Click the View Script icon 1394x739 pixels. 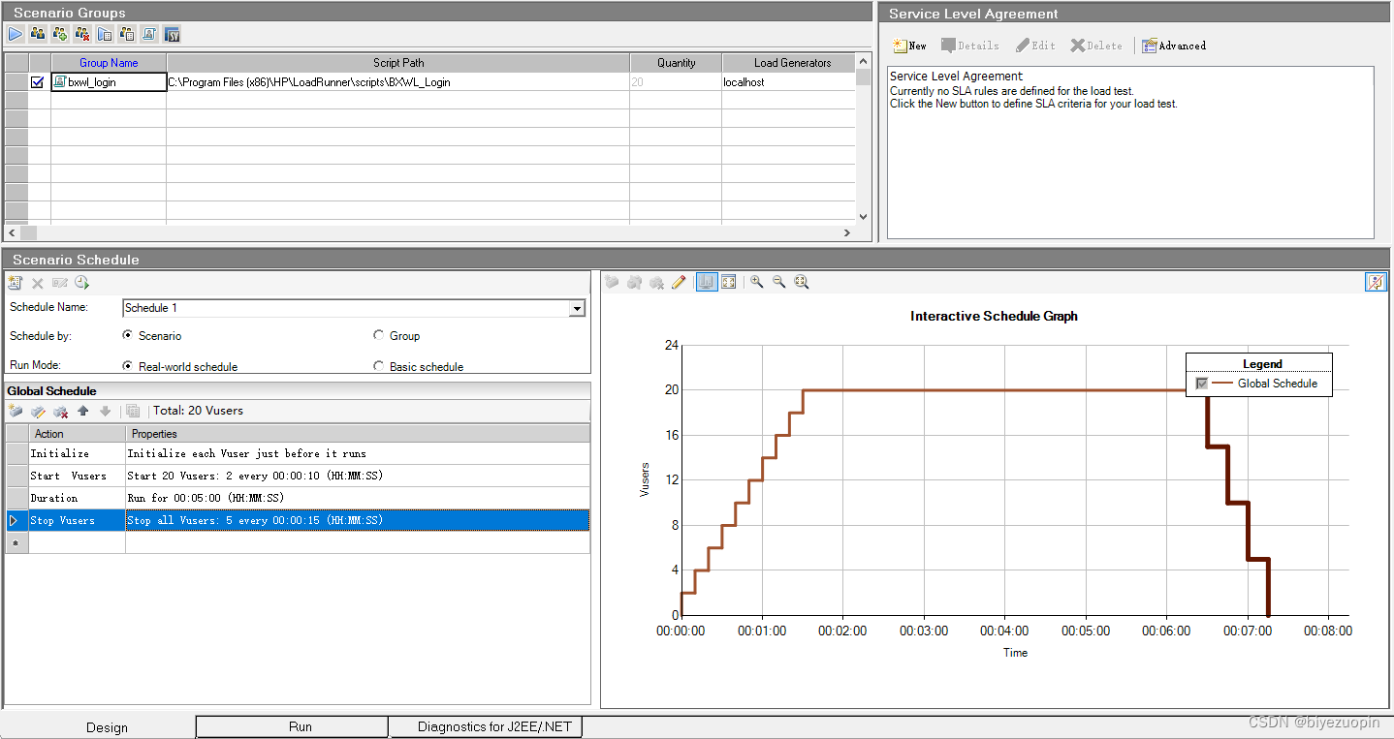pyautogui.click(x=149, y=34)
